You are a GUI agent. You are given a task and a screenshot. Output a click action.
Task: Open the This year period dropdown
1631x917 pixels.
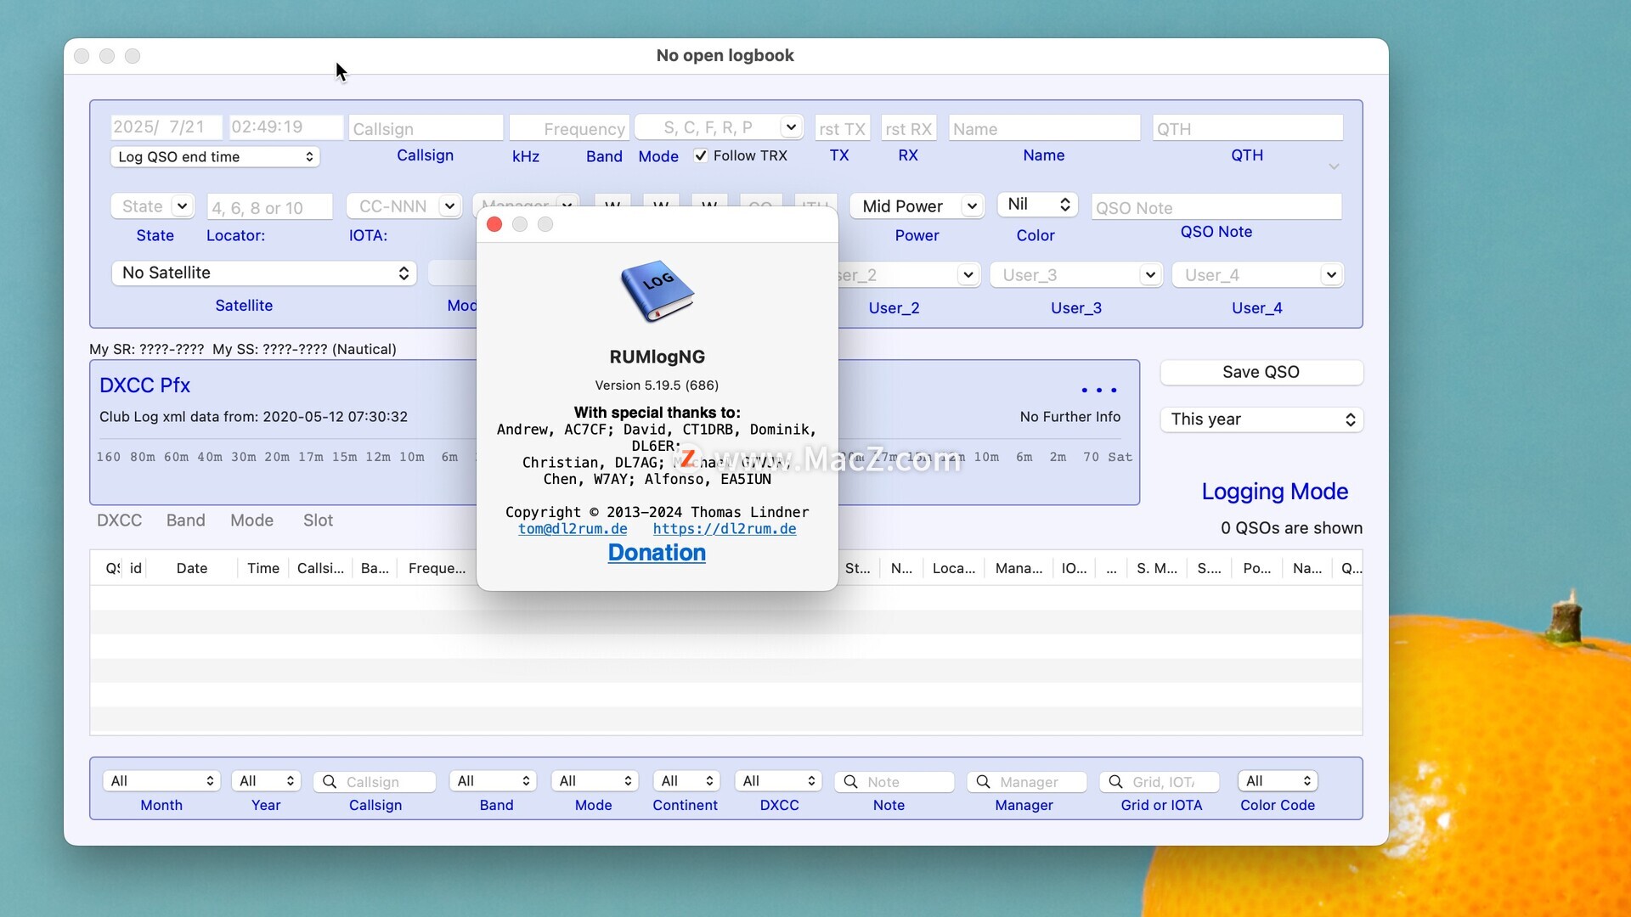click(1261, 419)
